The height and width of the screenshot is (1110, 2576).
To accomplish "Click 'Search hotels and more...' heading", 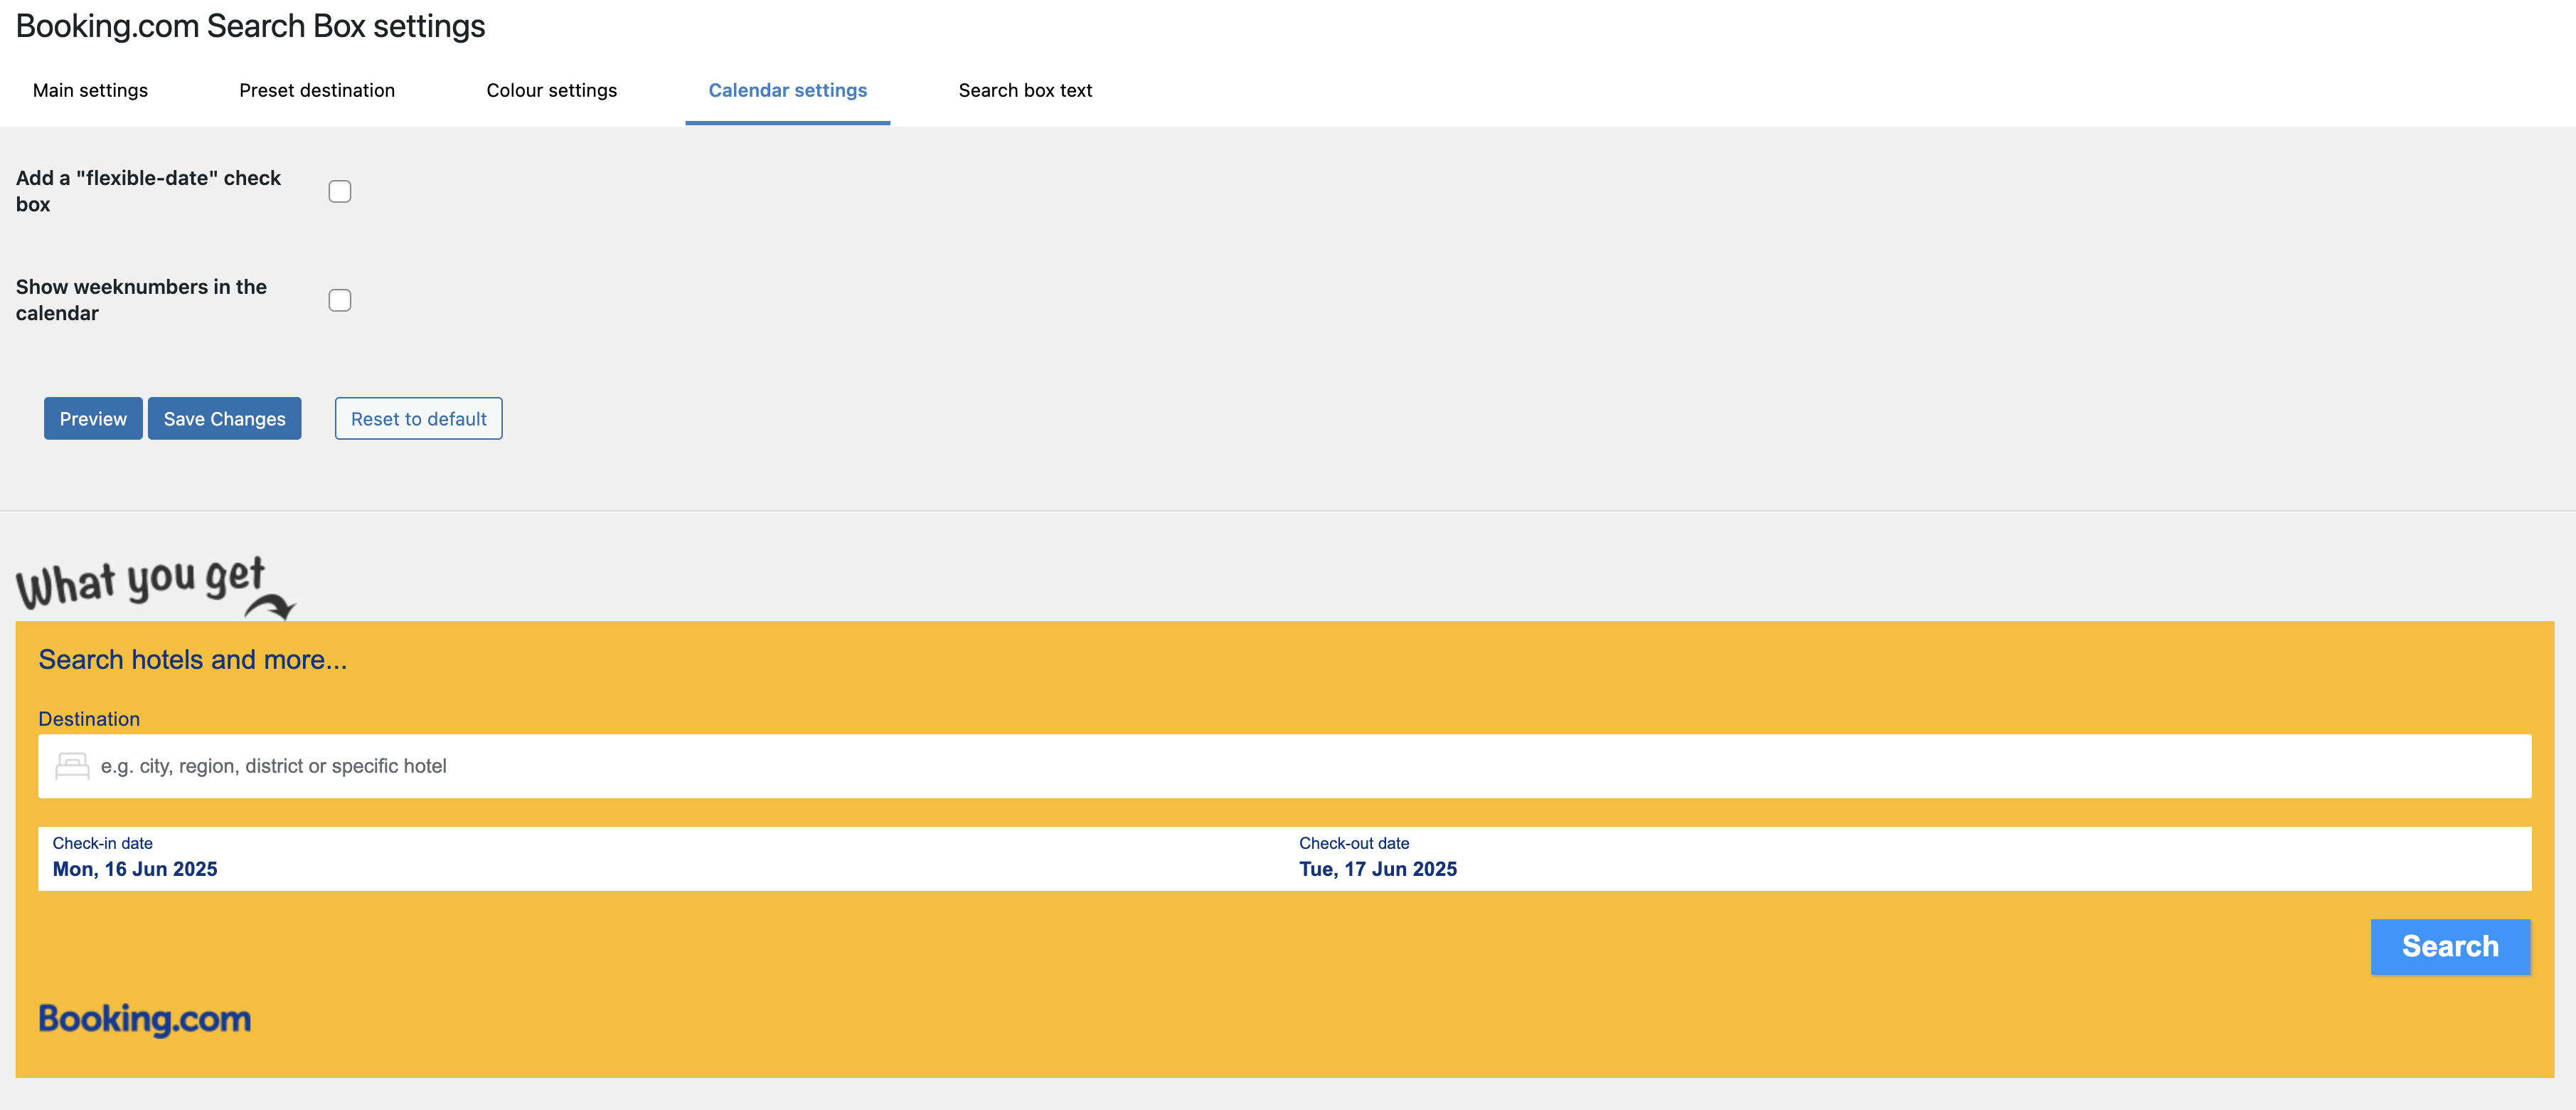I will click(x=192, y=660).
